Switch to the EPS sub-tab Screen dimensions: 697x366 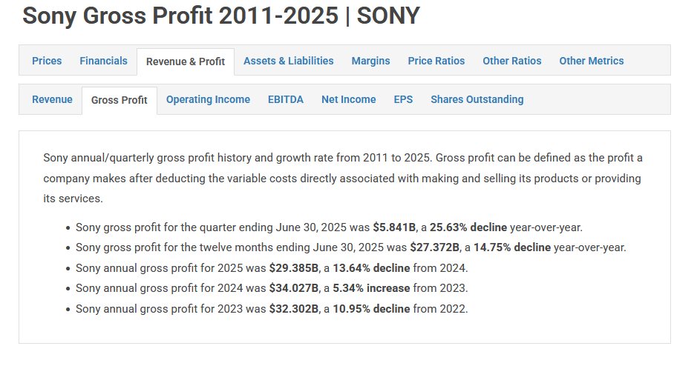tap(403, 99)
